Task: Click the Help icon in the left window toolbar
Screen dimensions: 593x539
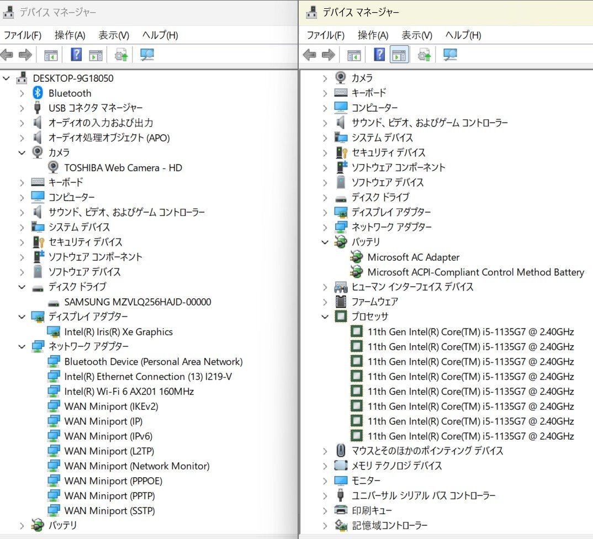Action: 76,55
